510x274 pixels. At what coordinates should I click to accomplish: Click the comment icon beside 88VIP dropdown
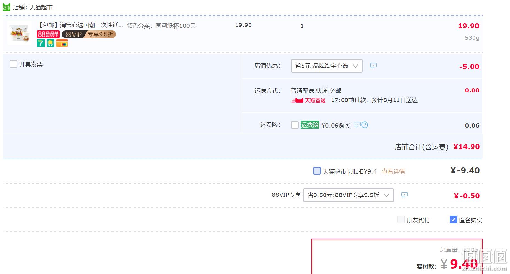[404, 195]
